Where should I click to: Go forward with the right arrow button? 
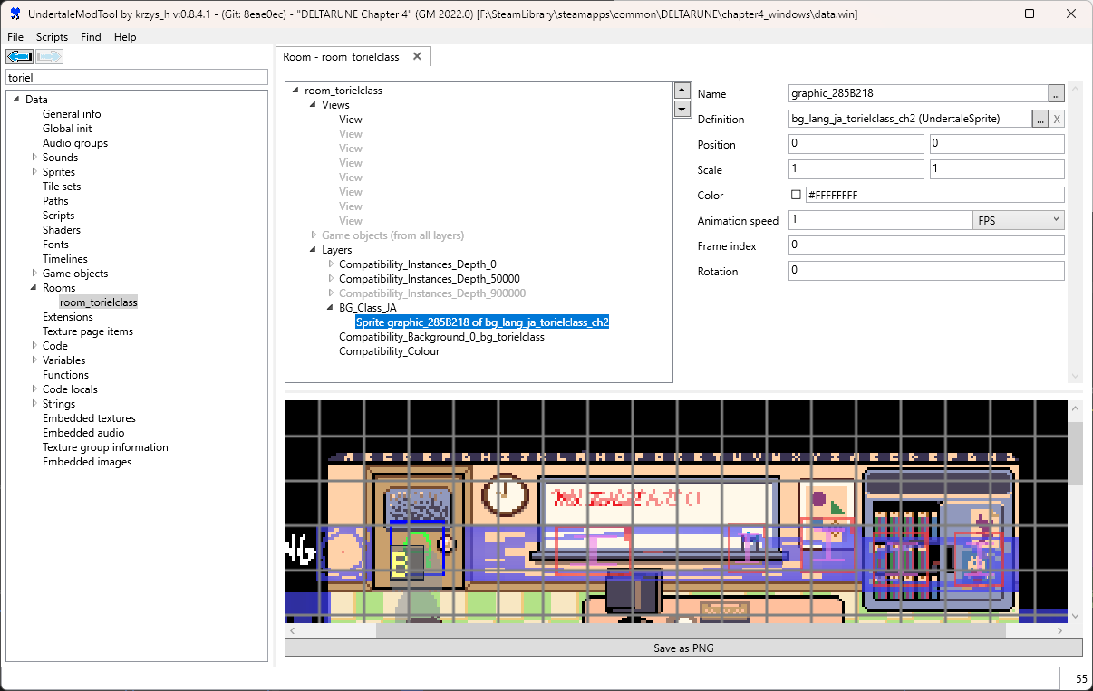(x=49, y=57)
